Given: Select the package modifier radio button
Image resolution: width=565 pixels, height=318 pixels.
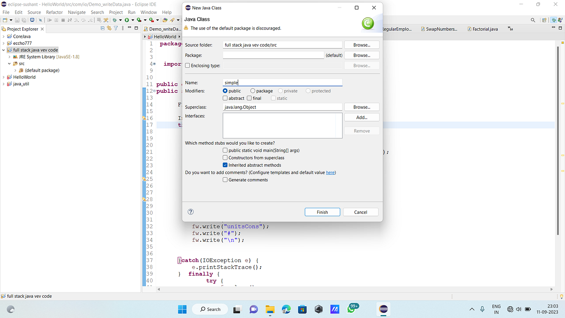Looking at the screenshot, I should coord(253,91).
